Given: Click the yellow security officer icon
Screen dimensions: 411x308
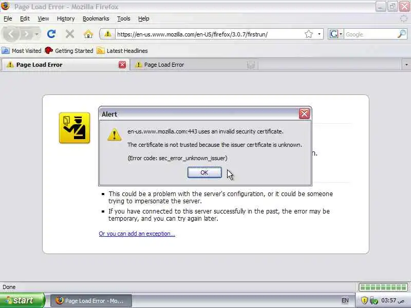Looking at the screenshot, I should click(74, 128).
